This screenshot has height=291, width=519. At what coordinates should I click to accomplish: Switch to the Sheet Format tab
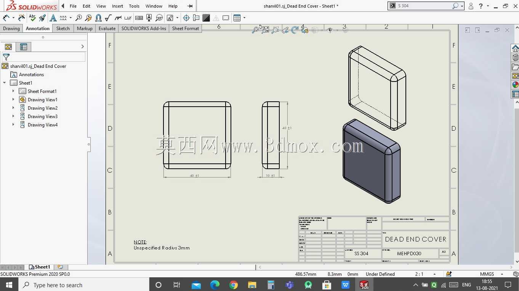[186, 29]
